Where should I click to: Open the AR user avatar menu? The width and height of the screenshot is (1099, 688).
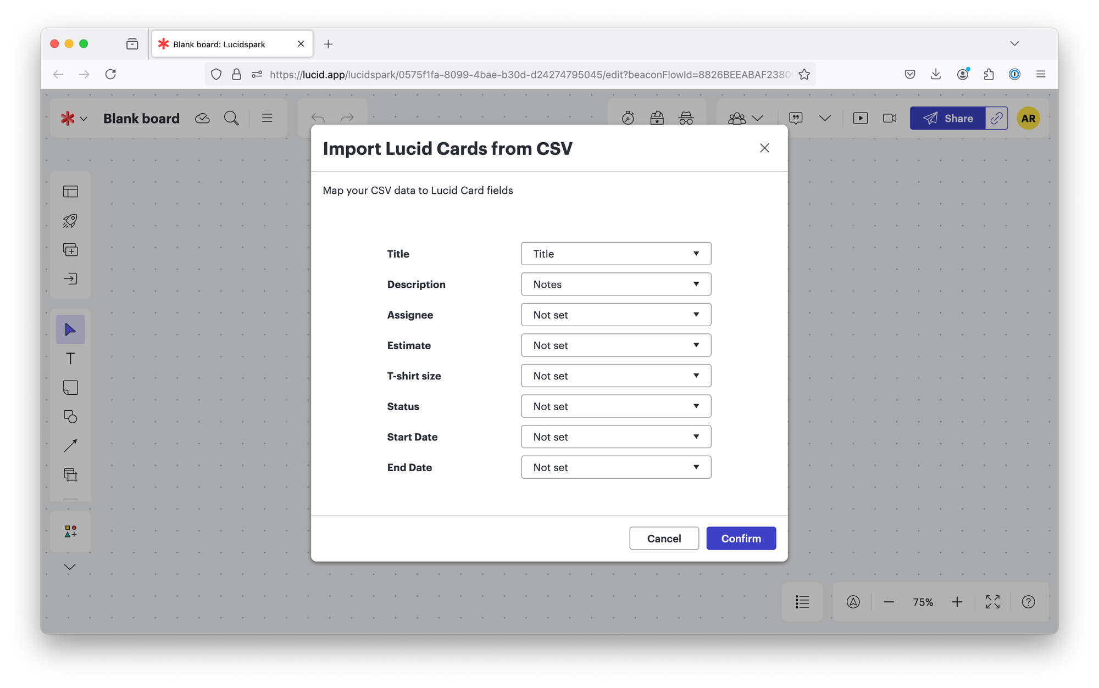(1028, 118)
